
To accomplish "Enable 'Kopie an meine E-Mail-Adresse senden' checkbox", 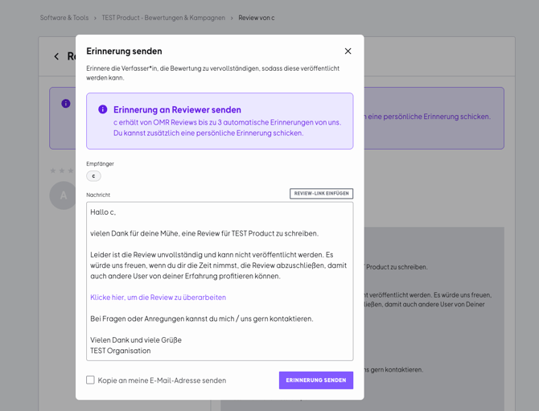I will click(x=90, y=380).
